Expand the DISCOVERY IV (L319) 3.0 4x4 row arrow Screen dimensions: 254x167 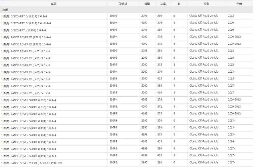point(2,16)
